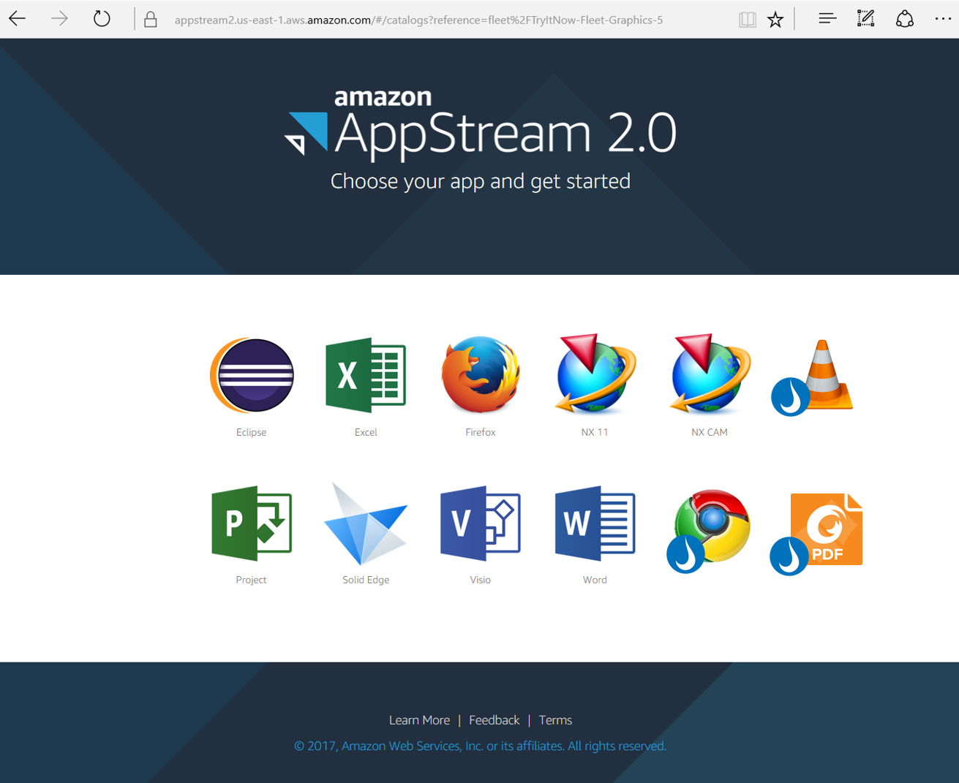Viewport: 959px width, 783px height.
Task: Reload the page with the refresh icon
Action: click(102, 19)
